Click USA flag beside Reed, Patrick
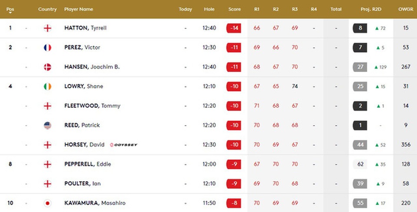This screenshot has height=212, width=417. point(47,125)
